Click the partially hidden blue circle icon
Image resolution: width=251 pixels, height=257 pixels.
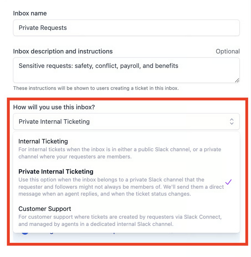coord(25,233)
